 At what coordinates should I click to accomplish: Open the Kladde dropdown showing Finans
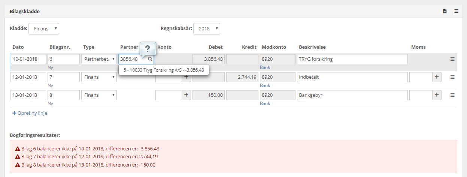click(44, 29)
